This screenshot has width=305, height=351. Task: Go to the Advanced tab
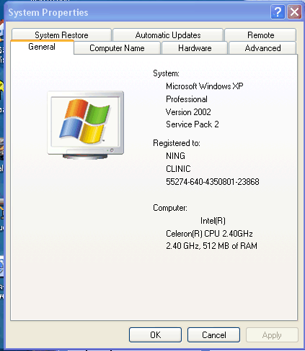[262, 48]
